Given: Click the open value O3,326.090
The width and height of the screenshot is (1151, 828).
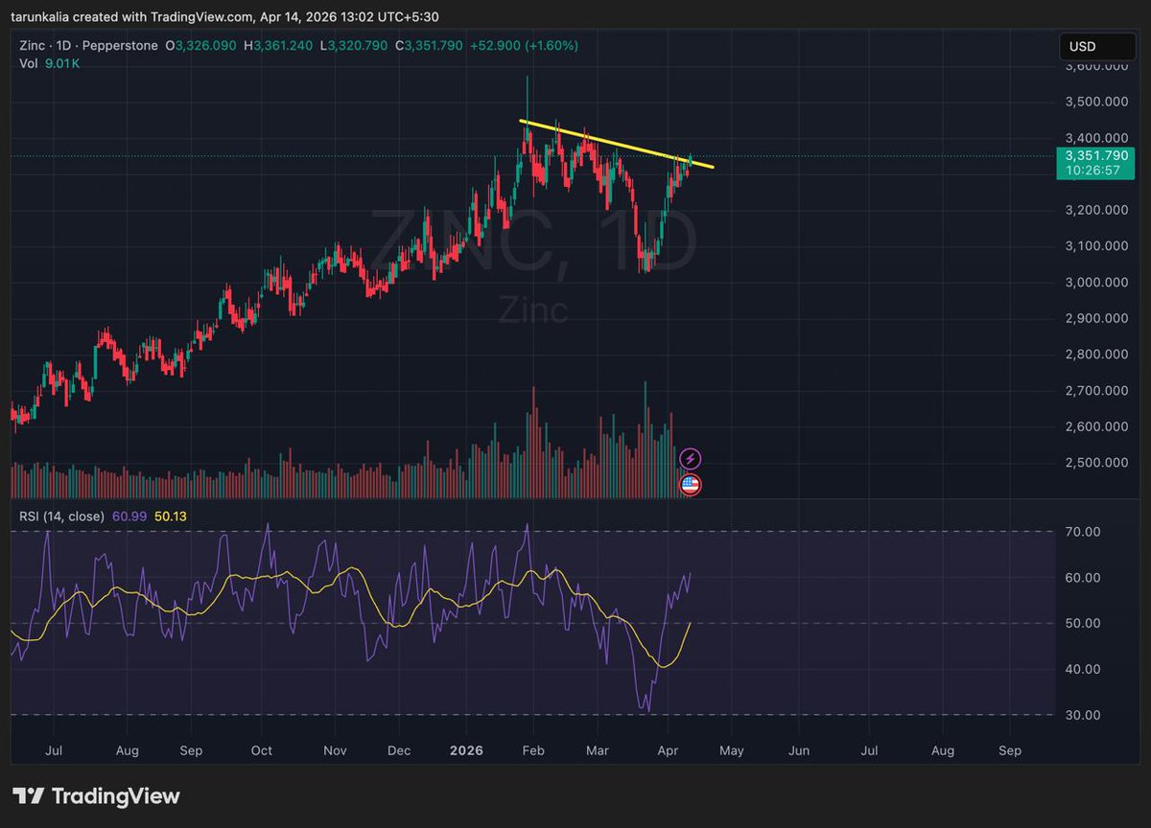Looking at the screenshot, I should [202, 44].
